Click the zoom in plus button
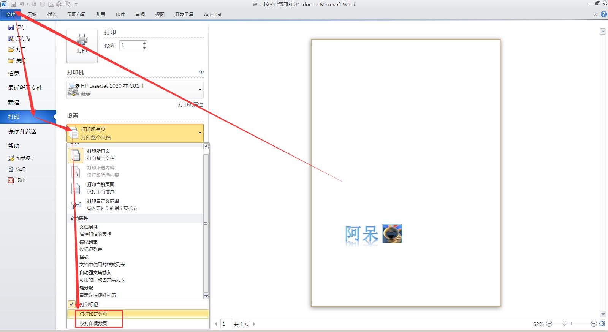608x332 pixels. [594, 324]
